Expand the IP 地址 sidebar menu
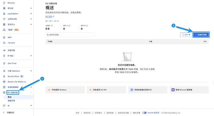Viewport: 214px width, 116px height. point(31,56)
